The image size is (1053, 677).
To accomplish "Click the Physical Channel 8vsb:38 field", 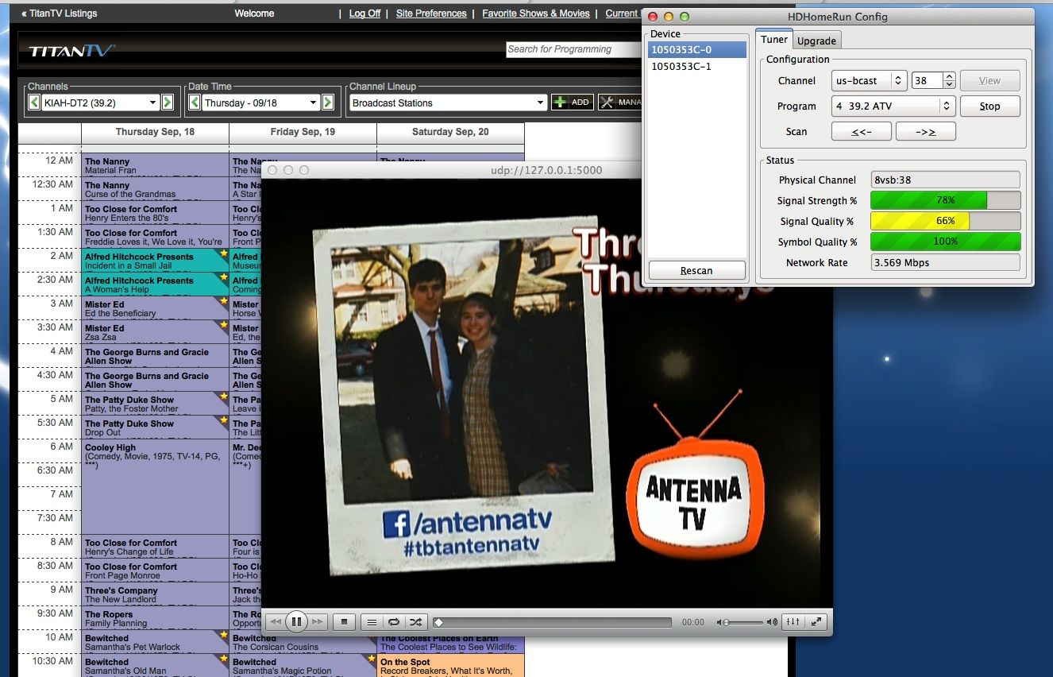I will pos(946,180).
